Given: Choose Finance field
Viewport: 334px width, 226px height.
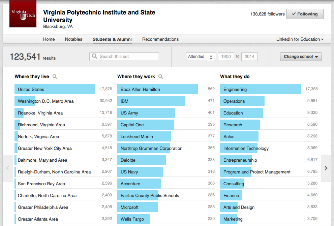Looking at the screenshot, I should 269,196.
